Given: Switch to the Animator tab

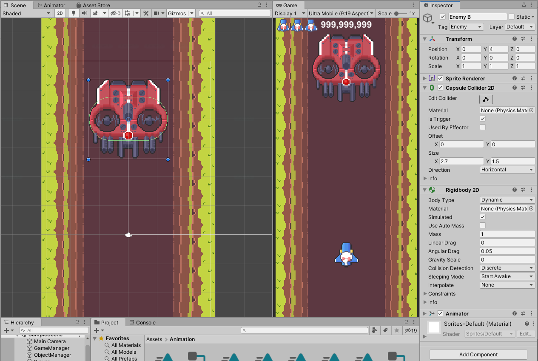Looking at the screenshot, I should pyautogui.click(x=51, y=5).
